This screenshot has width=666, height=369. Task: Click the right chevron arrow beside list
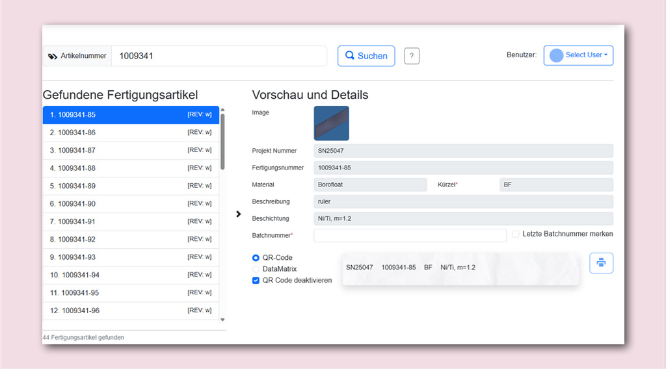(x=238, y=214)
